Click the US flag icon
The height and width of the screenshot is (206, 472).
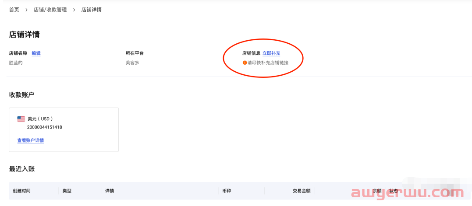(x=21, y=119)
